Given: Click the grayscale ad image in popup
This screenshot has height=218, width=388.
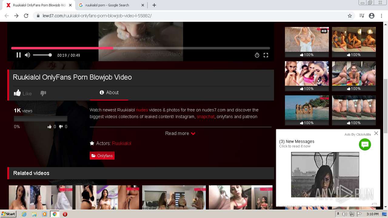Looking at the screenshot, I should 325,175.
